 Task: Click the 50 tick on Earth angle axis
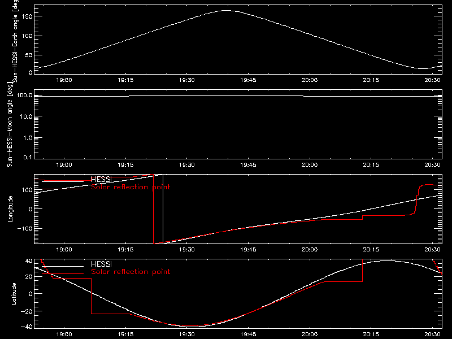click(29, 55)
